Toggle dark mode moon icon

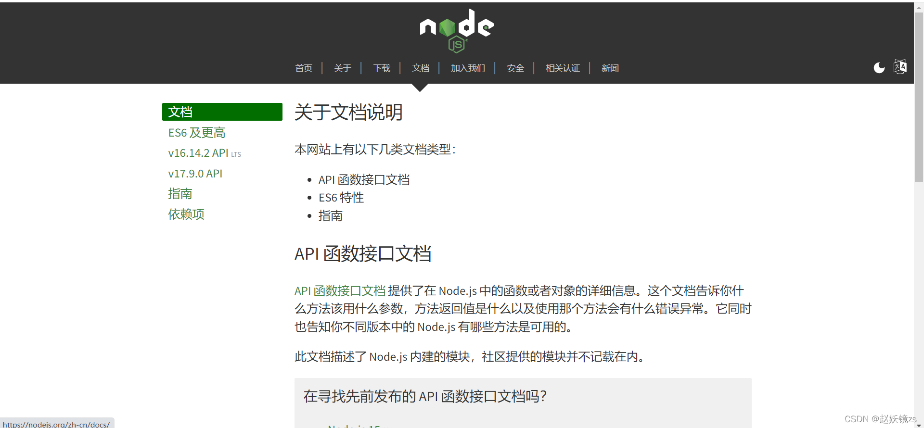(879, 68)
